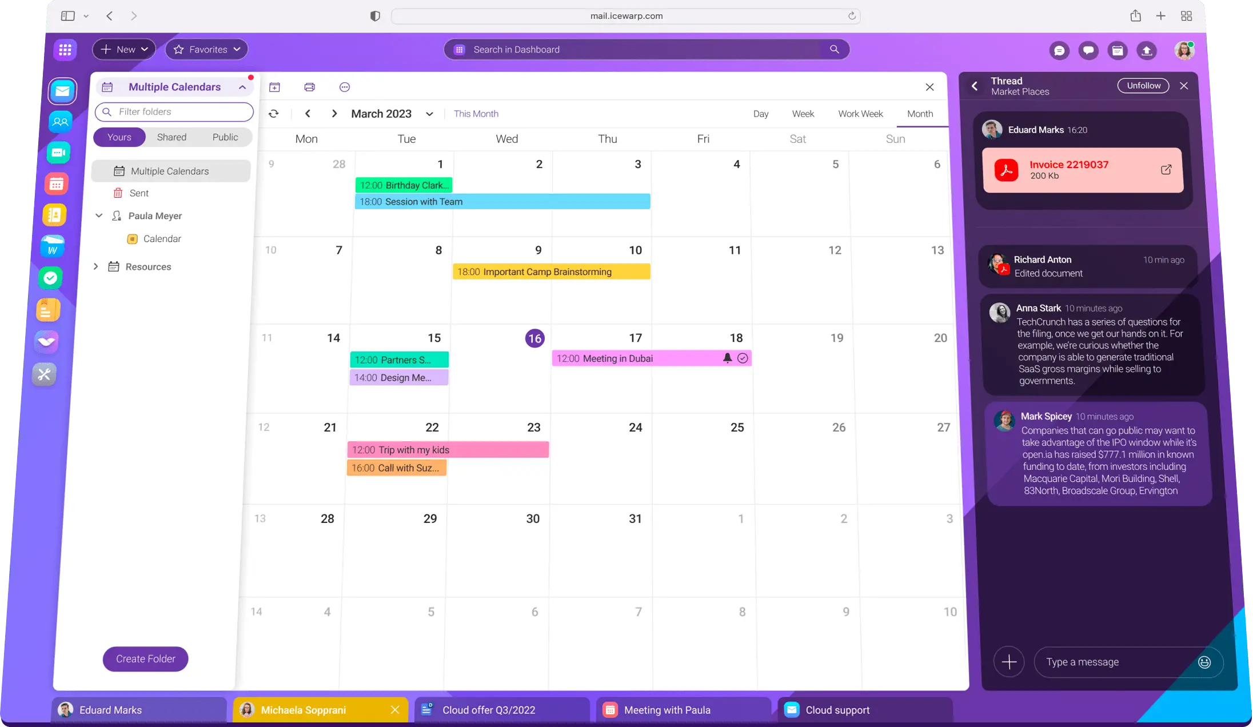Screen dimensions: 1253x727
Task: Open the app grid launcher
Action: 65,50
